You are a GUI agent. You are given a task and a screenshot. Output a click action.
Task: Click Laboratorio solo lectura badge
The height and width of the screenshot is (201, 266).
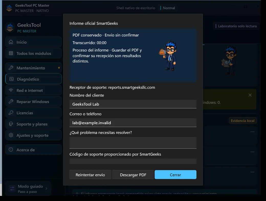236,26
